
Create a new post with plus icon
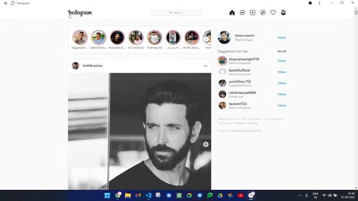pyautogui.click(x=252, y=12)
